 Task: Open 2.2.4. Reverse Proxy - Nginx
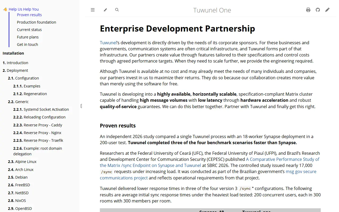coord(37,133)
